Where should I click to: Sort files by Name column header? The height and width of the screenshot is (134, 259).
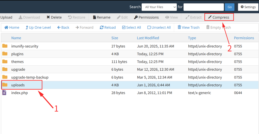(x=16, y=38)
